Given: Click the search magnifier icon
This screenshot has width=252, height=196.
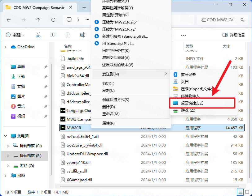Looking at the screenshot, I should click(242, 20).
